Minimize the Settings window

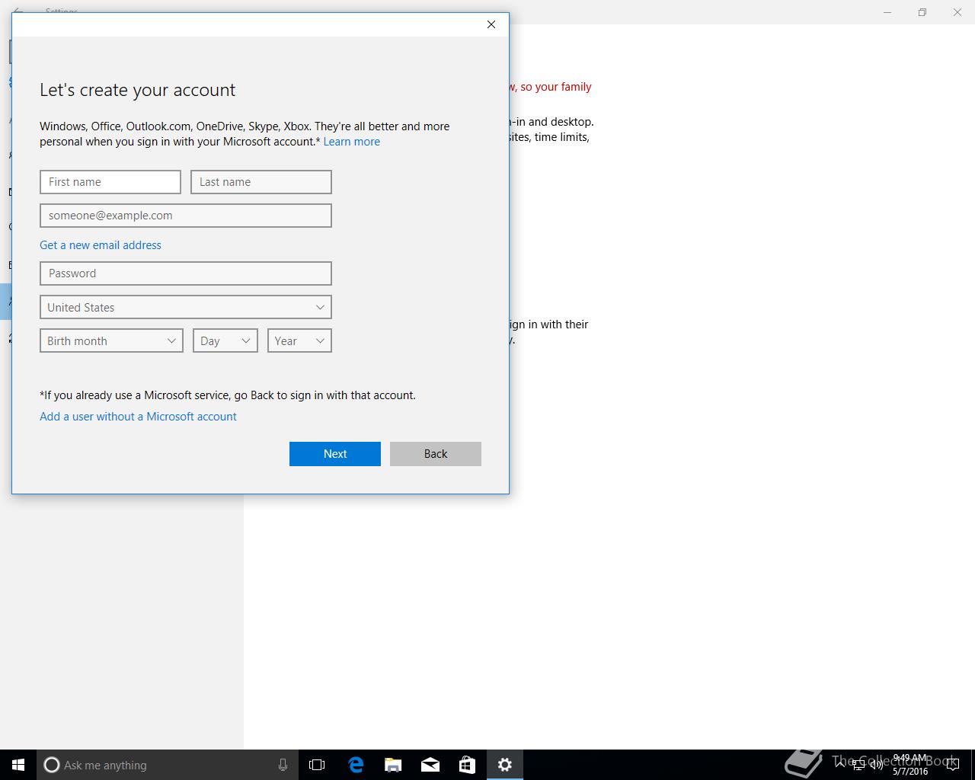click(x=887, y=12)
